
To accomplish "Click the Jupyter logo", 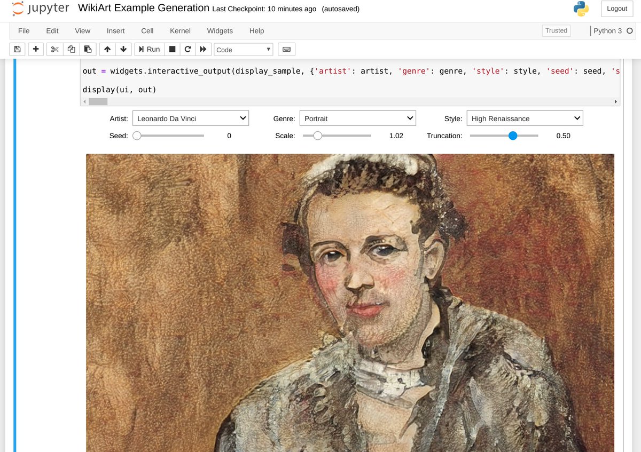I will point(41,9).
